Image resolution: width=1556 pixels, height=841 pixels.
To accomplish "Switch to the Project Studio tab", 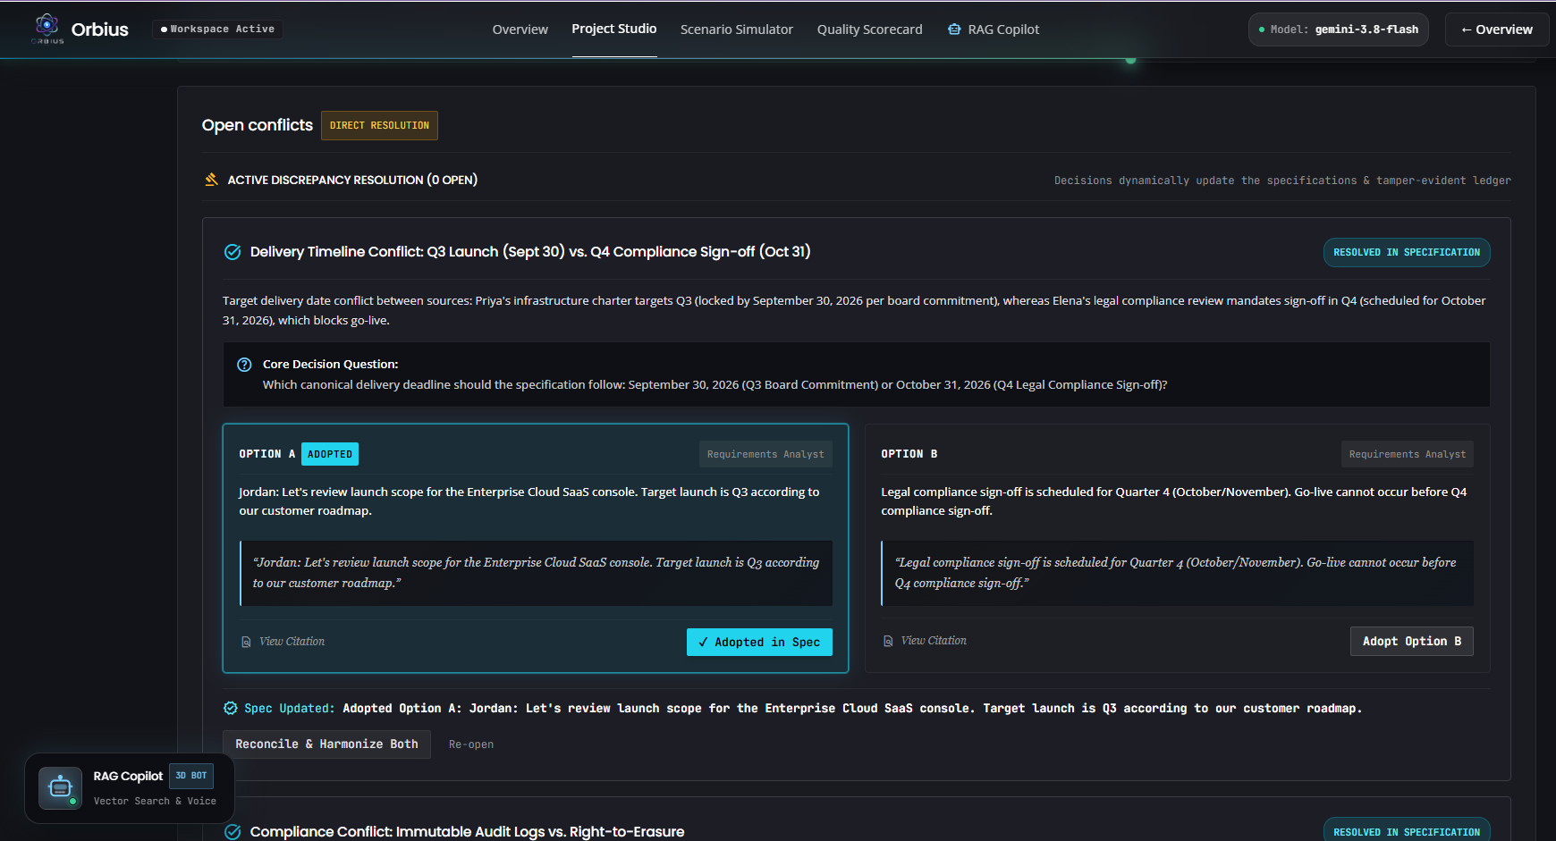I will [614, 29].
